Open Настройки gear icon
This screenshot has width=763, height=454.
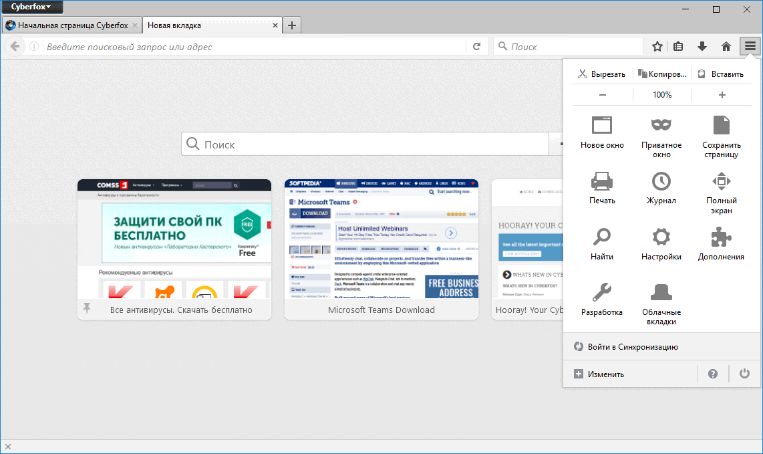661,244
